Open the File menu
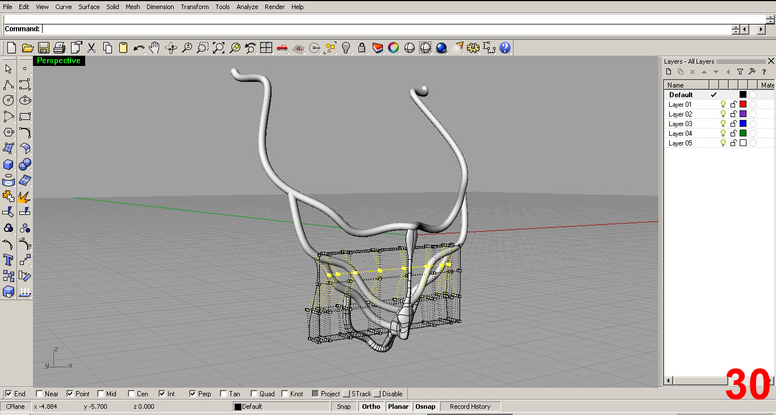The image size is (776, 415). click(x=7, y=7)
